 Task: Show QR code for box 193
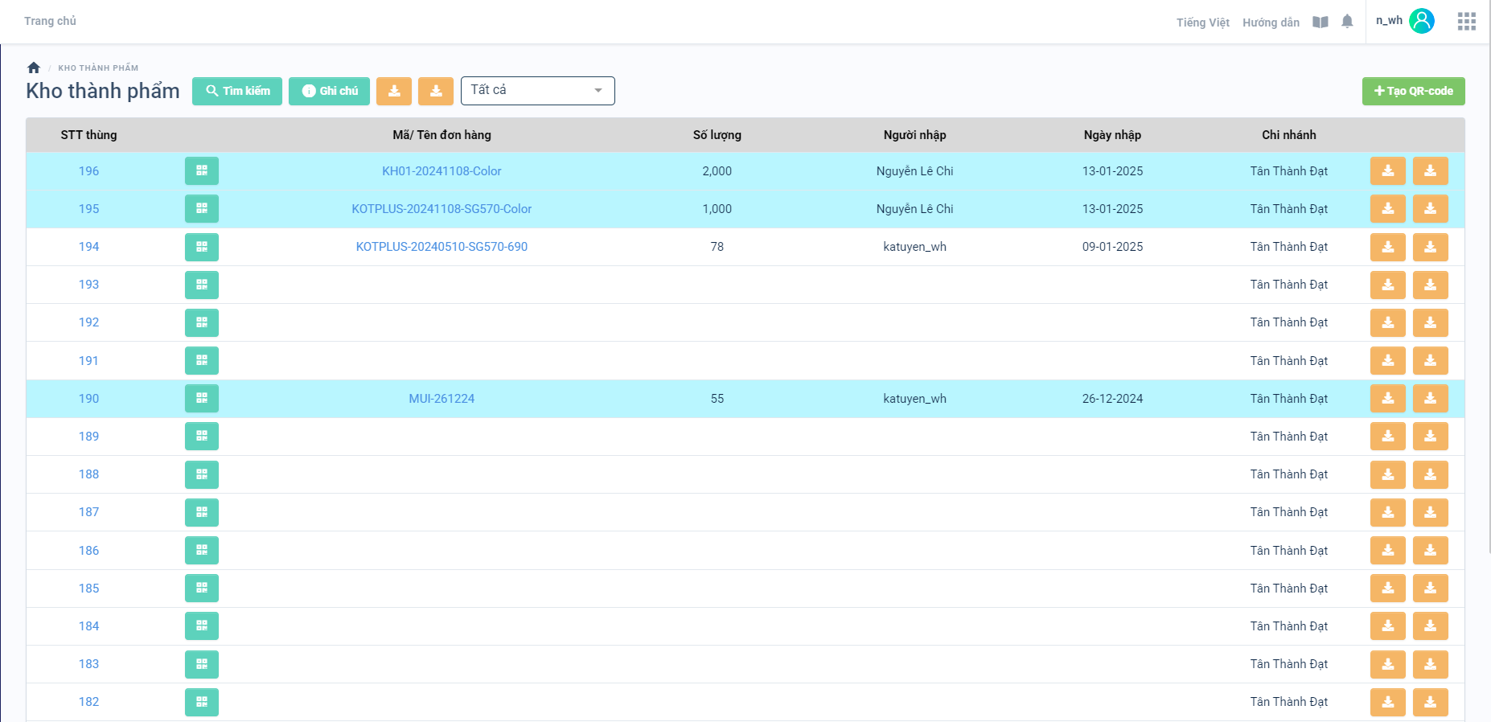point(202,285)
